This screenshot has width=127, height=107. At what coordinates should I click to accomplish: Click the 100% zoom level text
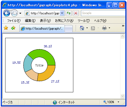click(111, 102)
